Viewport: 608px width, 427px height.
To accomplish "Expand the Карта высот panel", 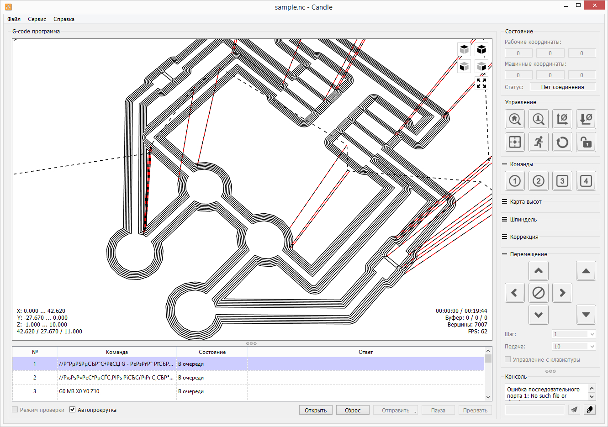I will (x=525, y=202).
